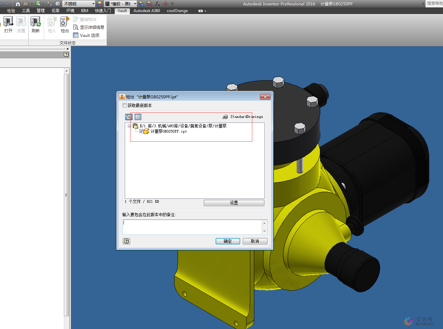Open the 管理 (Manage) ribbon tab
Image resolution: width=443 pixels, height=329 pixels.
pyautogui.click(x=41, y=11)
